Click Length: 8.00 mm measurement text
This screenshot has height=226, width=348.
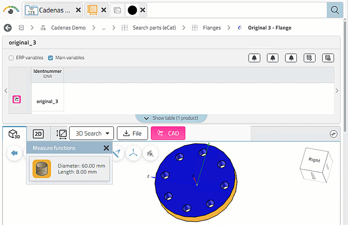coord(77,172)
